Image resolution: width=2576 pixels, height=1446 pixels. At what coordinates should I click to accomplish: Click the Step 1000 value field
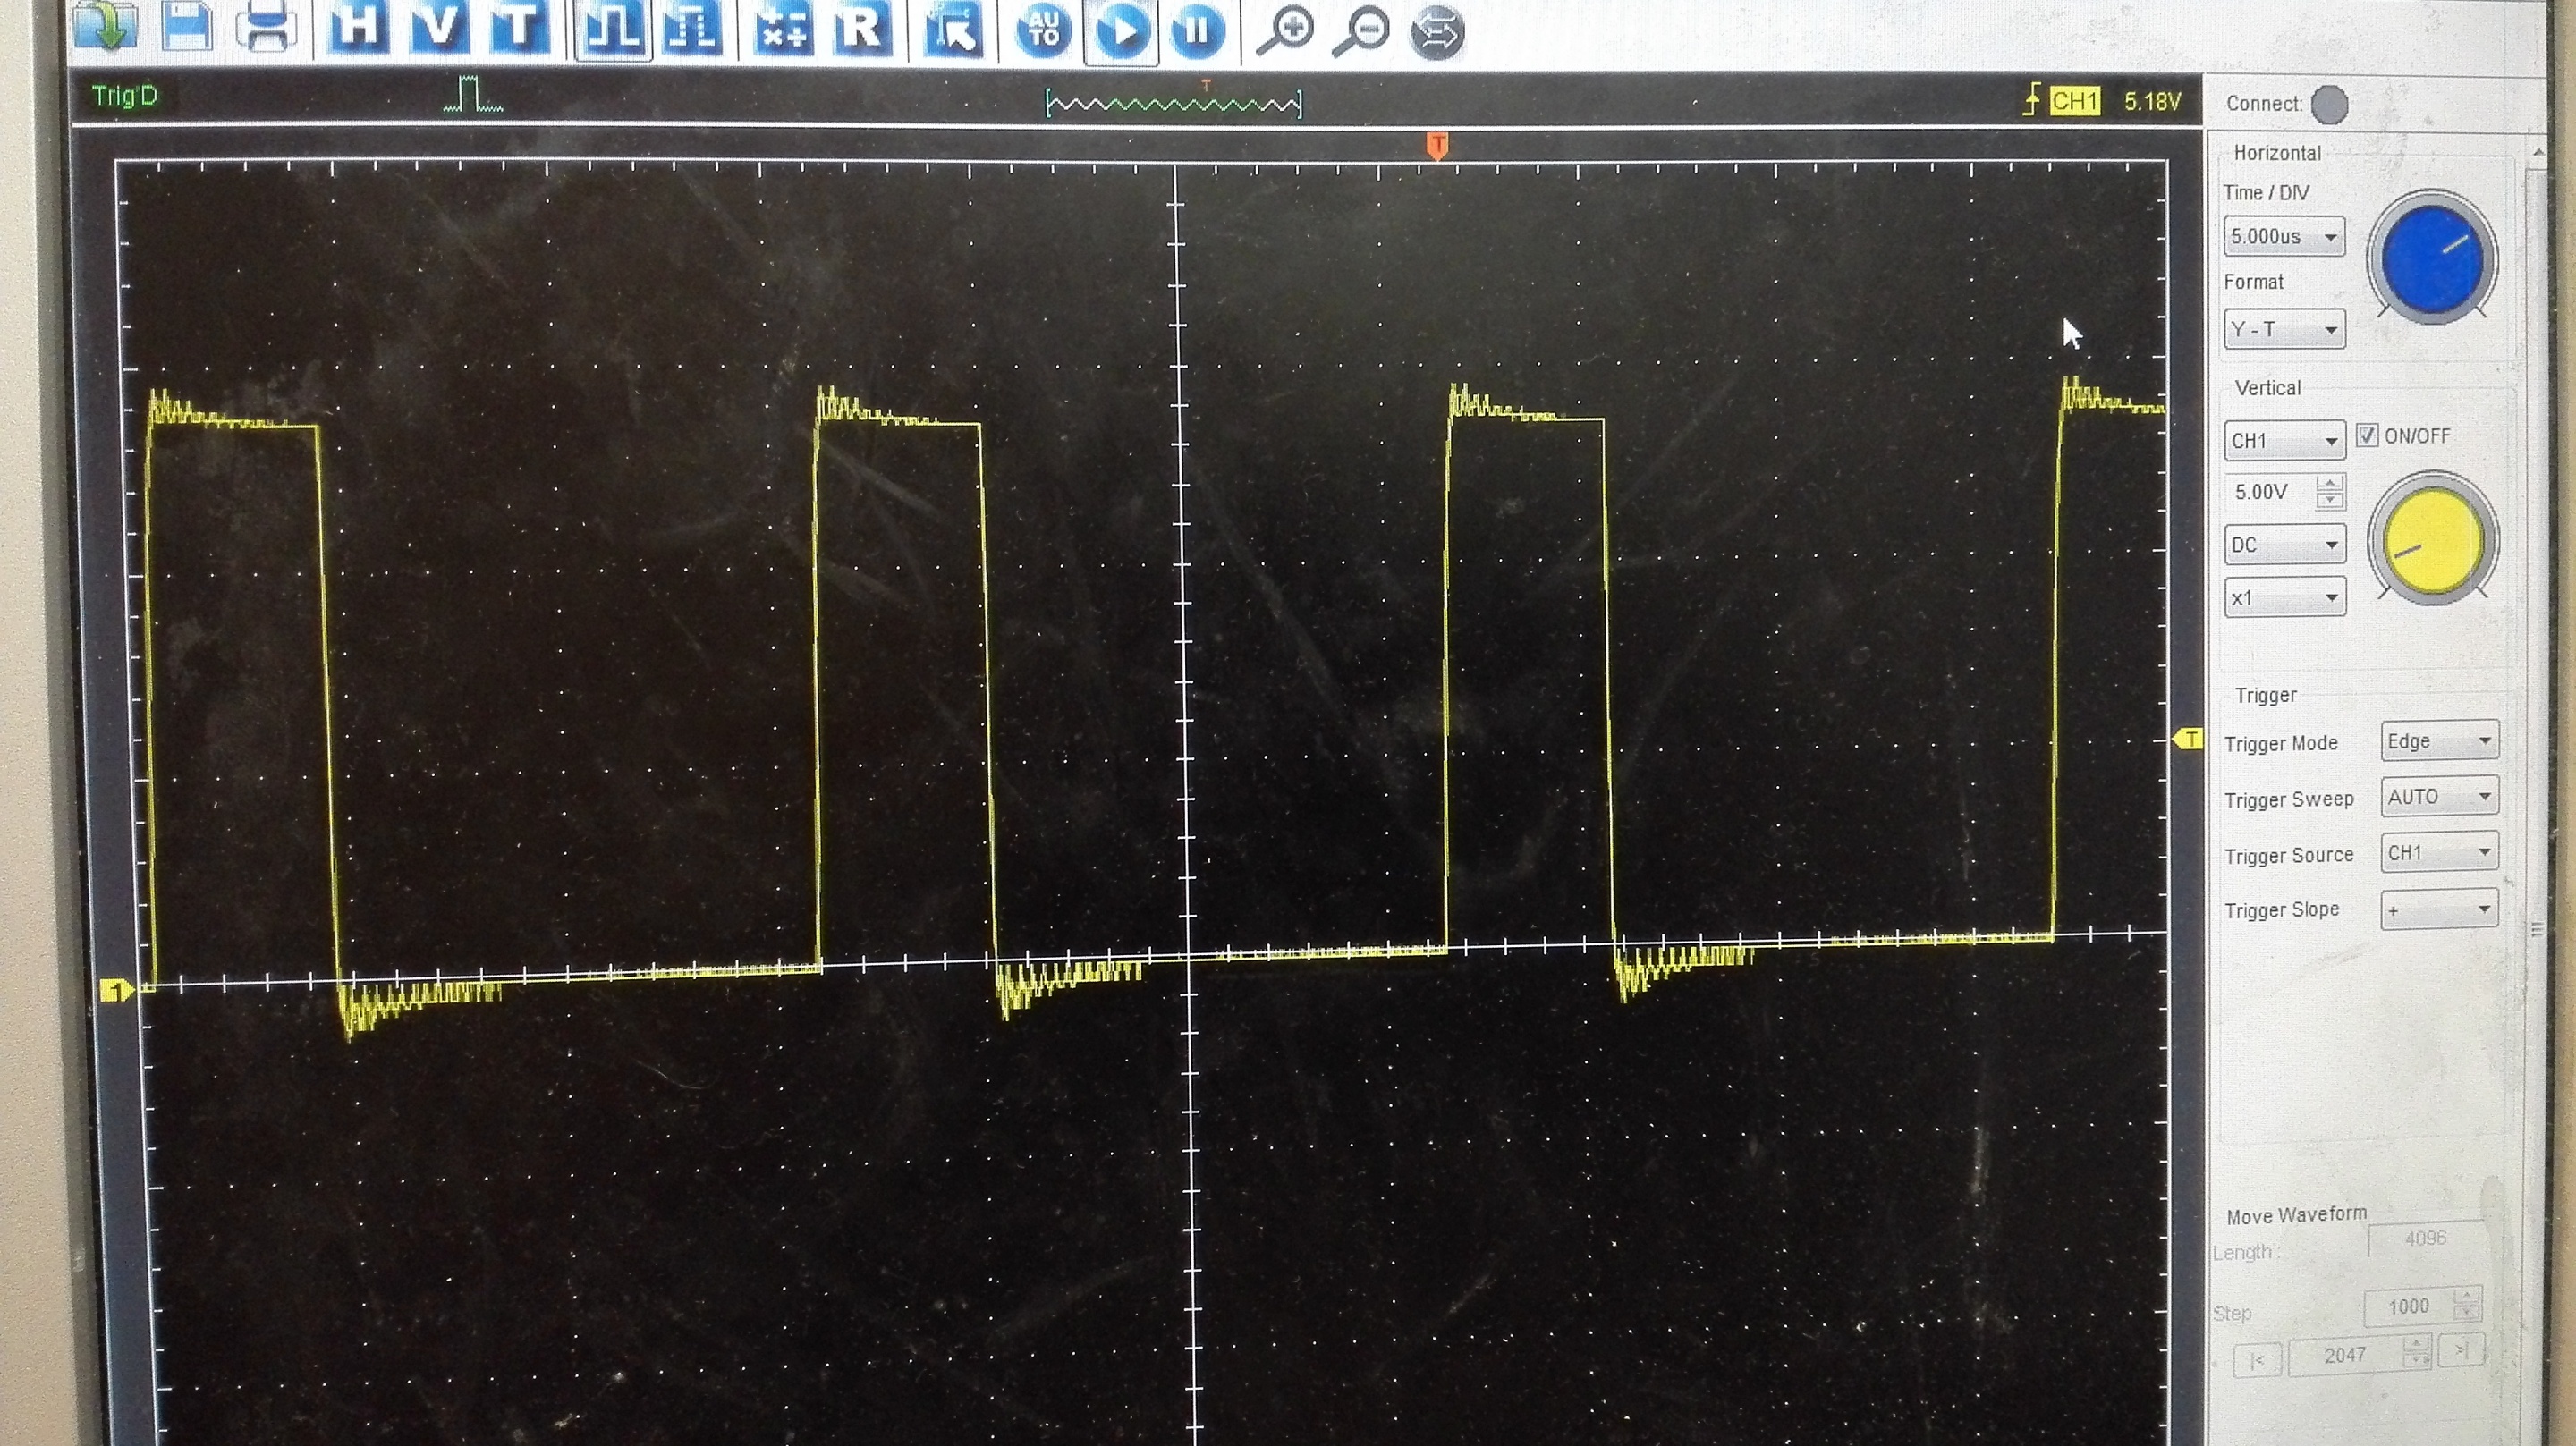point(2410,1306)
